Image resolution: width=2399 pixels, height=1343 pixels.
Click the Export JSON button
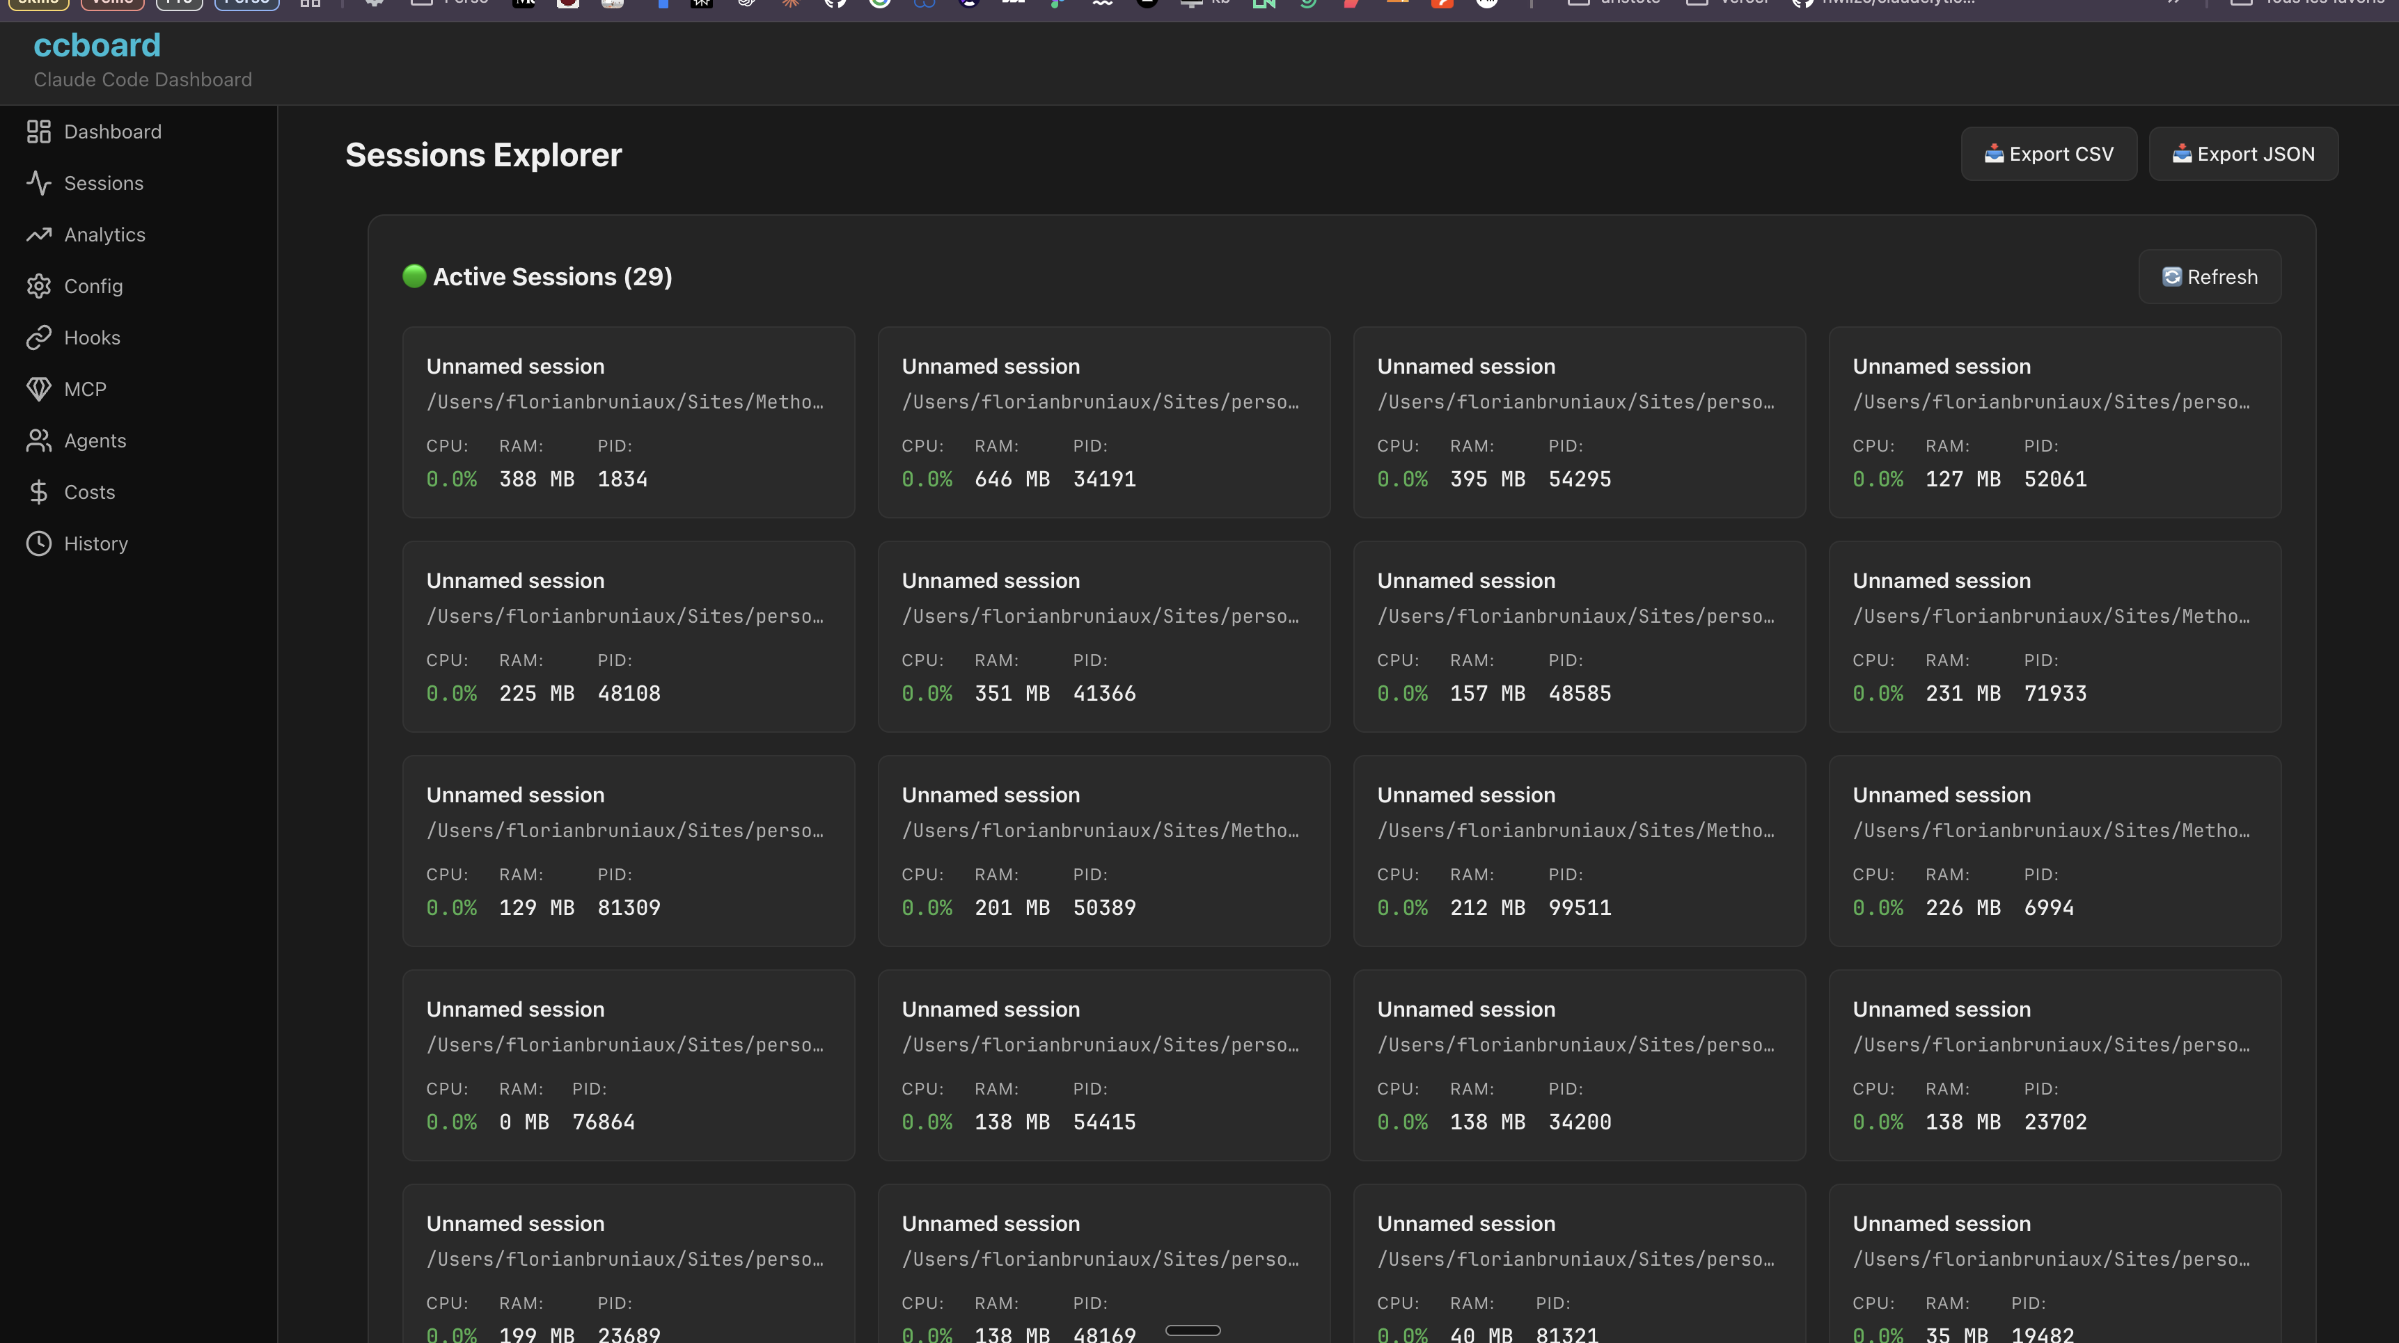2242,154
